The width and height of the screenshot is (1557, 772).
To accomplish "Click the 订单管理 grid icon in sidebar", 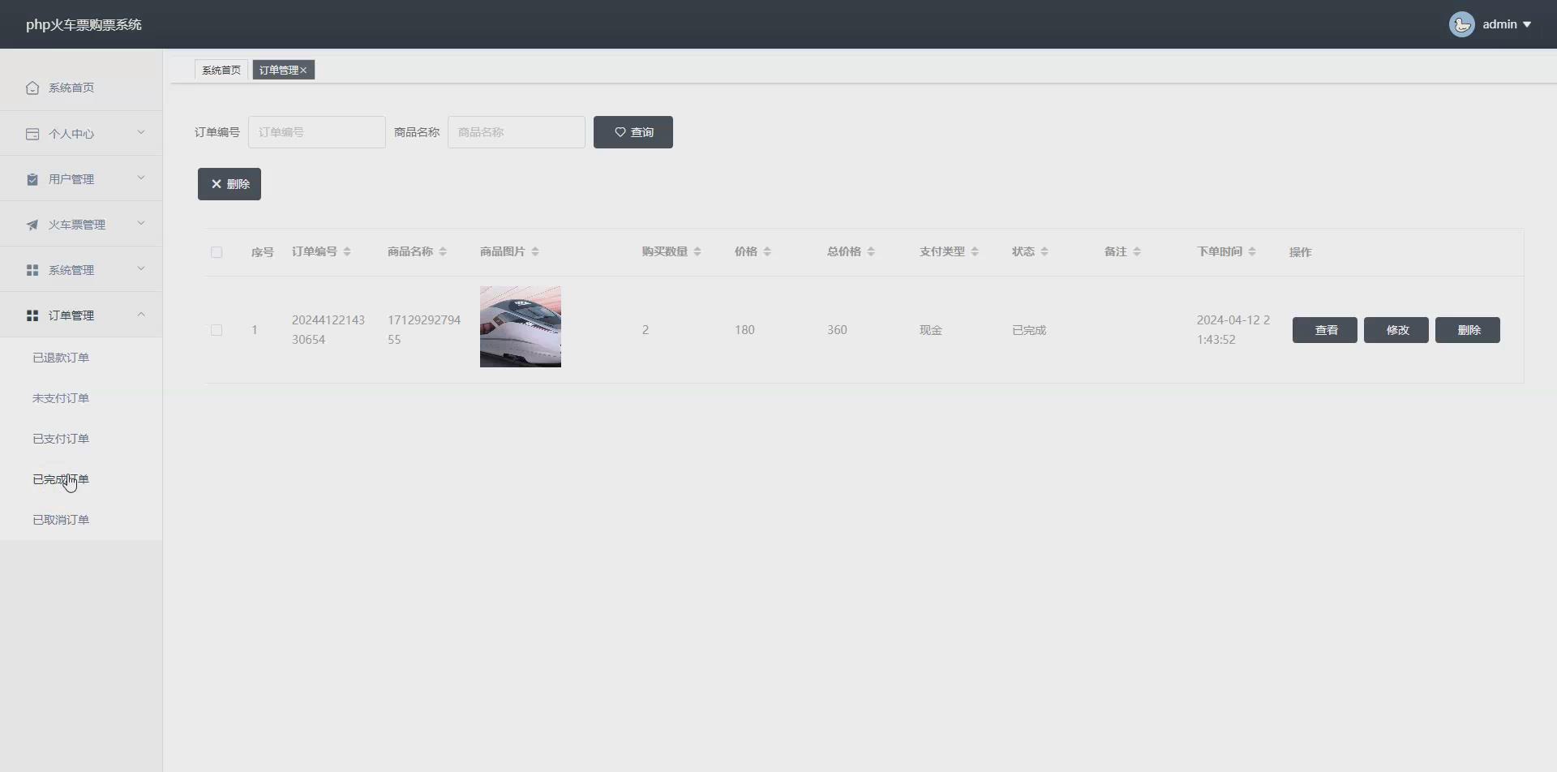I will 32,315.
